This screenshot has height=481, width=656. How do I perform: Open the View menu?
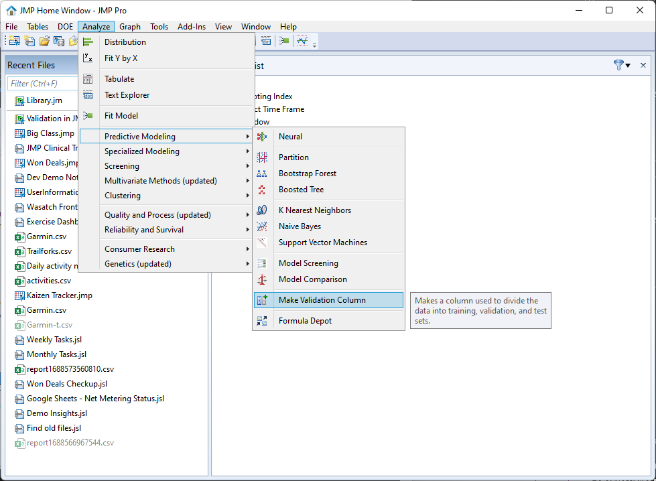[223, 27]
